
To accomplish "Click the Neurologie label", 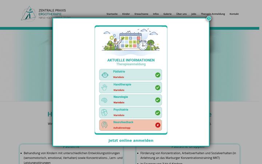I will (121, 97).
